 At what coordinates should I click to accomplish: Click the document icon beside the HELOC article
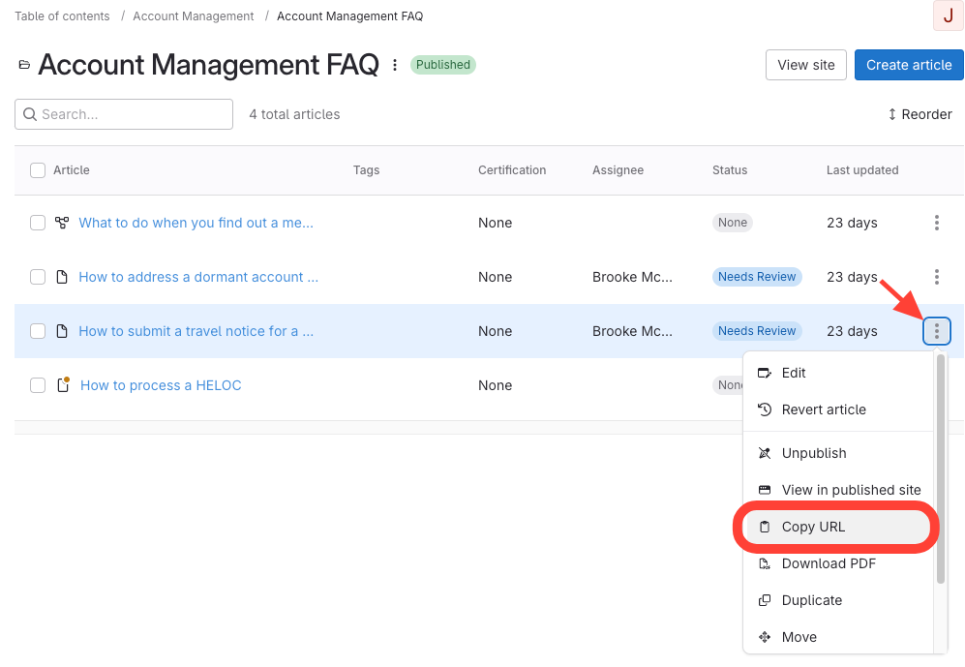(63, 385)
